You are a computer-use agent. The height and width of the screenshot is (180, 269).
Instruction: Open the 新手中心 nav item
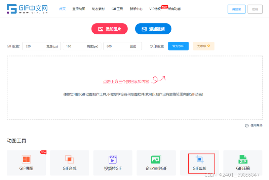(136, 9)
